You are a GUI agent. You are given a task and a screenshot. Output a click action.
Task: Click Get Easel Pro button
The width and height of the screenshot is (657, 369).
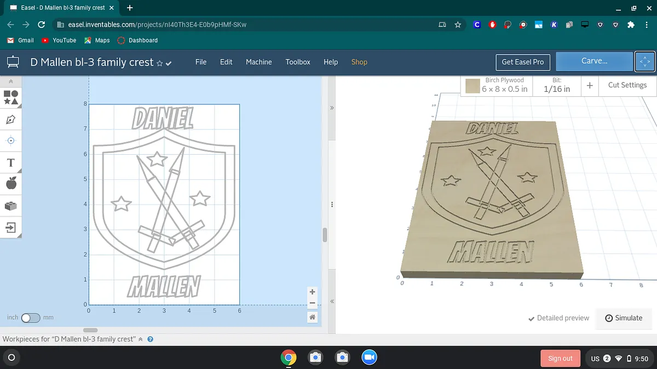(522, 62)
